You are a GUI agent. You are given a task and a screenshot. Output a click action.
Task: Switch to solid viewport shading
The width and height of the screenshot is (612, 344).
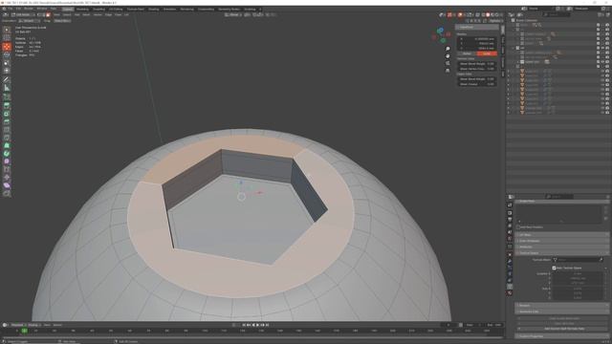(488, 15)
